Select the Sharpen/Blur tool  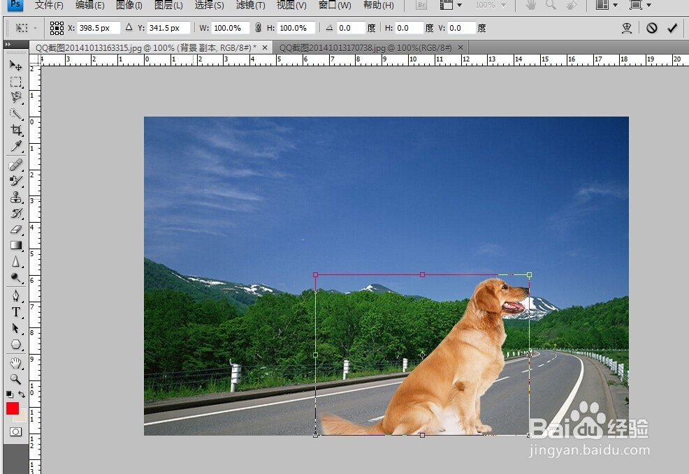coord(16,262)
